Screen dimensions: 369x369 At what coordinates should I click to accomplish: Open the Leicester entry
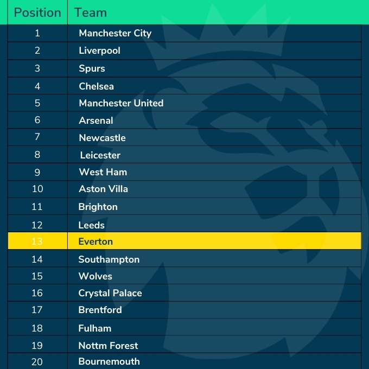[x=100, y=155]
